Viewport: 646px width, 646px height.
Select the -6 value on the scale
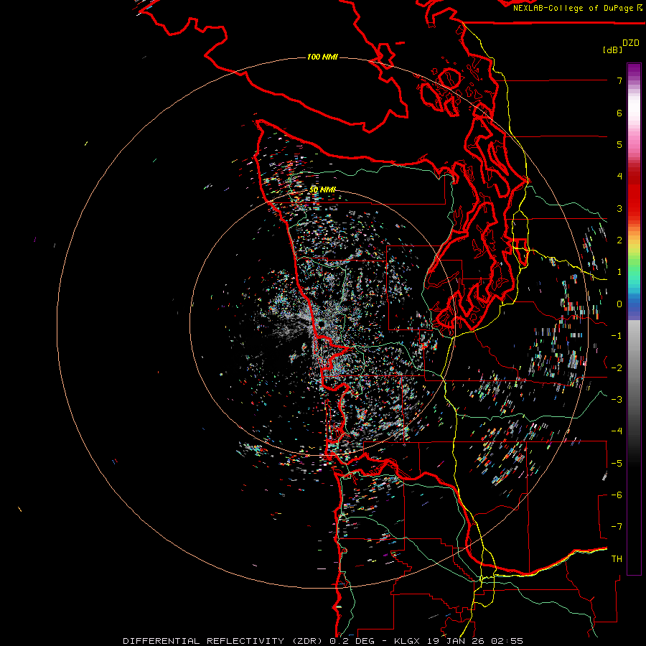pos(617,495)
